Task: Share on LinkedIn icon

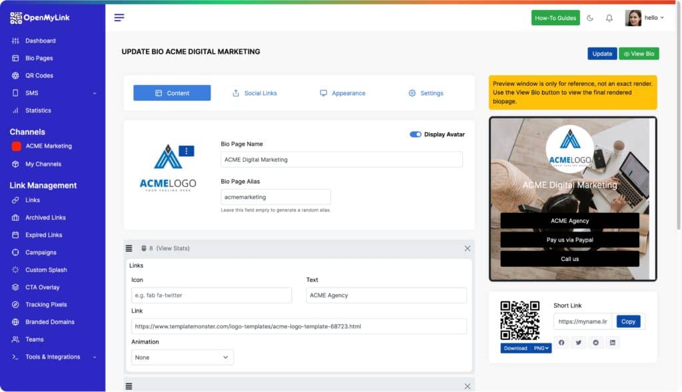Action: [x=613, y=343]
